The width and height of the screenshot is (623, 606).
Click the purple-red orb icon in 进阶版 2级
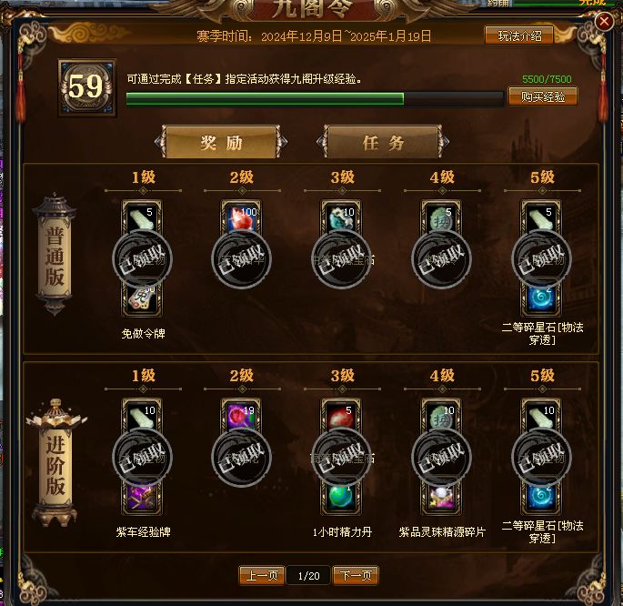(242, 415)
